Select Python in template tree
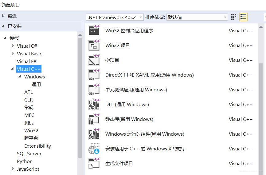 pos(25,161)
